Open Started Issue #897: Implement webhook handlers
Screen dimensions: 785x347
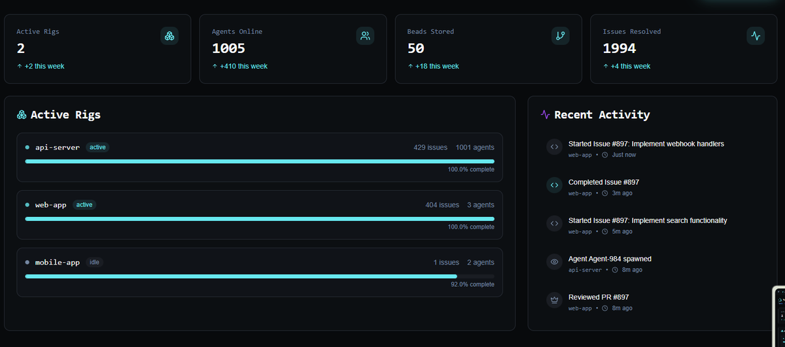646,144
